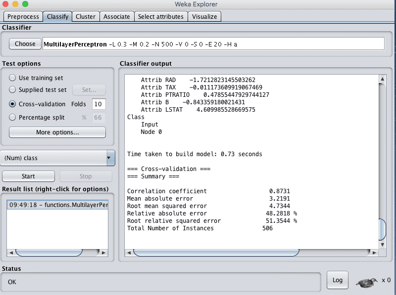Click the Stop button
Viewport: 396px width, 295px height.
pos(86,176)
